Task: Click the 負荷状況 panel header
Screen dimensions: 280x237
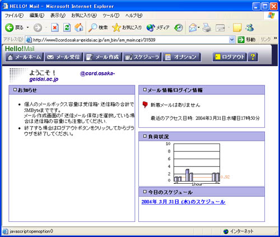Action: click(202, 137)
